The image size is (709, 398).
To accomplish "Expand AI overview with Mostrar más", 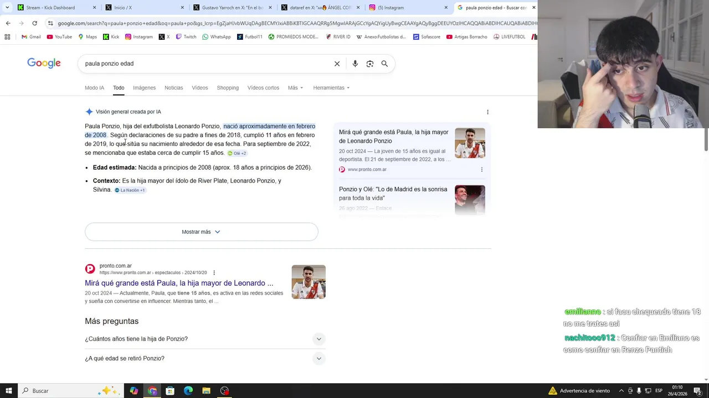I will click(x=201, y=232).
